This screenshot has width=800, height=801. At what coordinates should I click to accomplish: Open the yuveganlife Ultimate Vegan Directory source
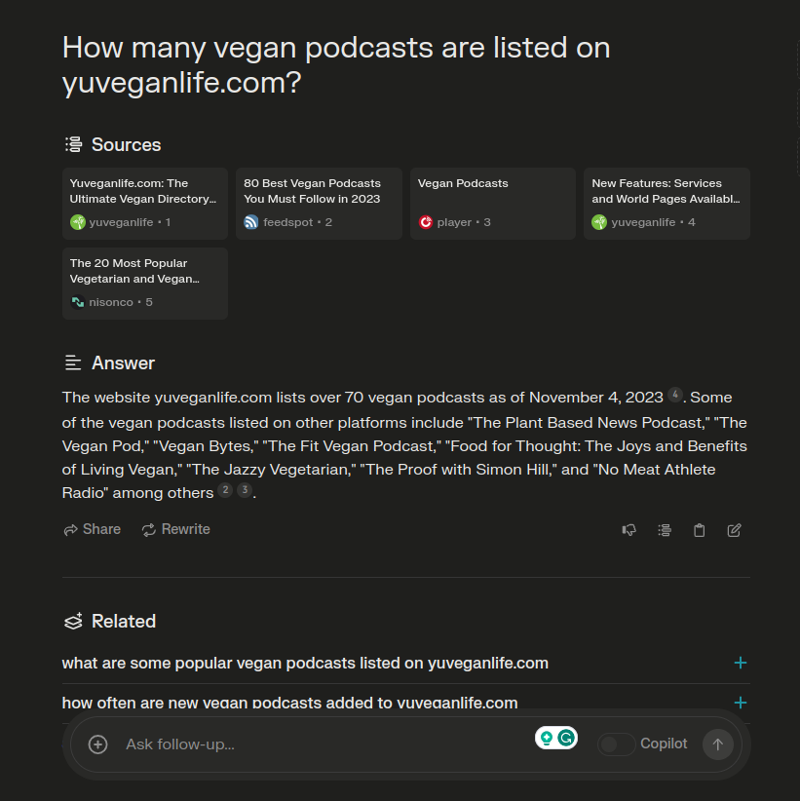(145, 204)
